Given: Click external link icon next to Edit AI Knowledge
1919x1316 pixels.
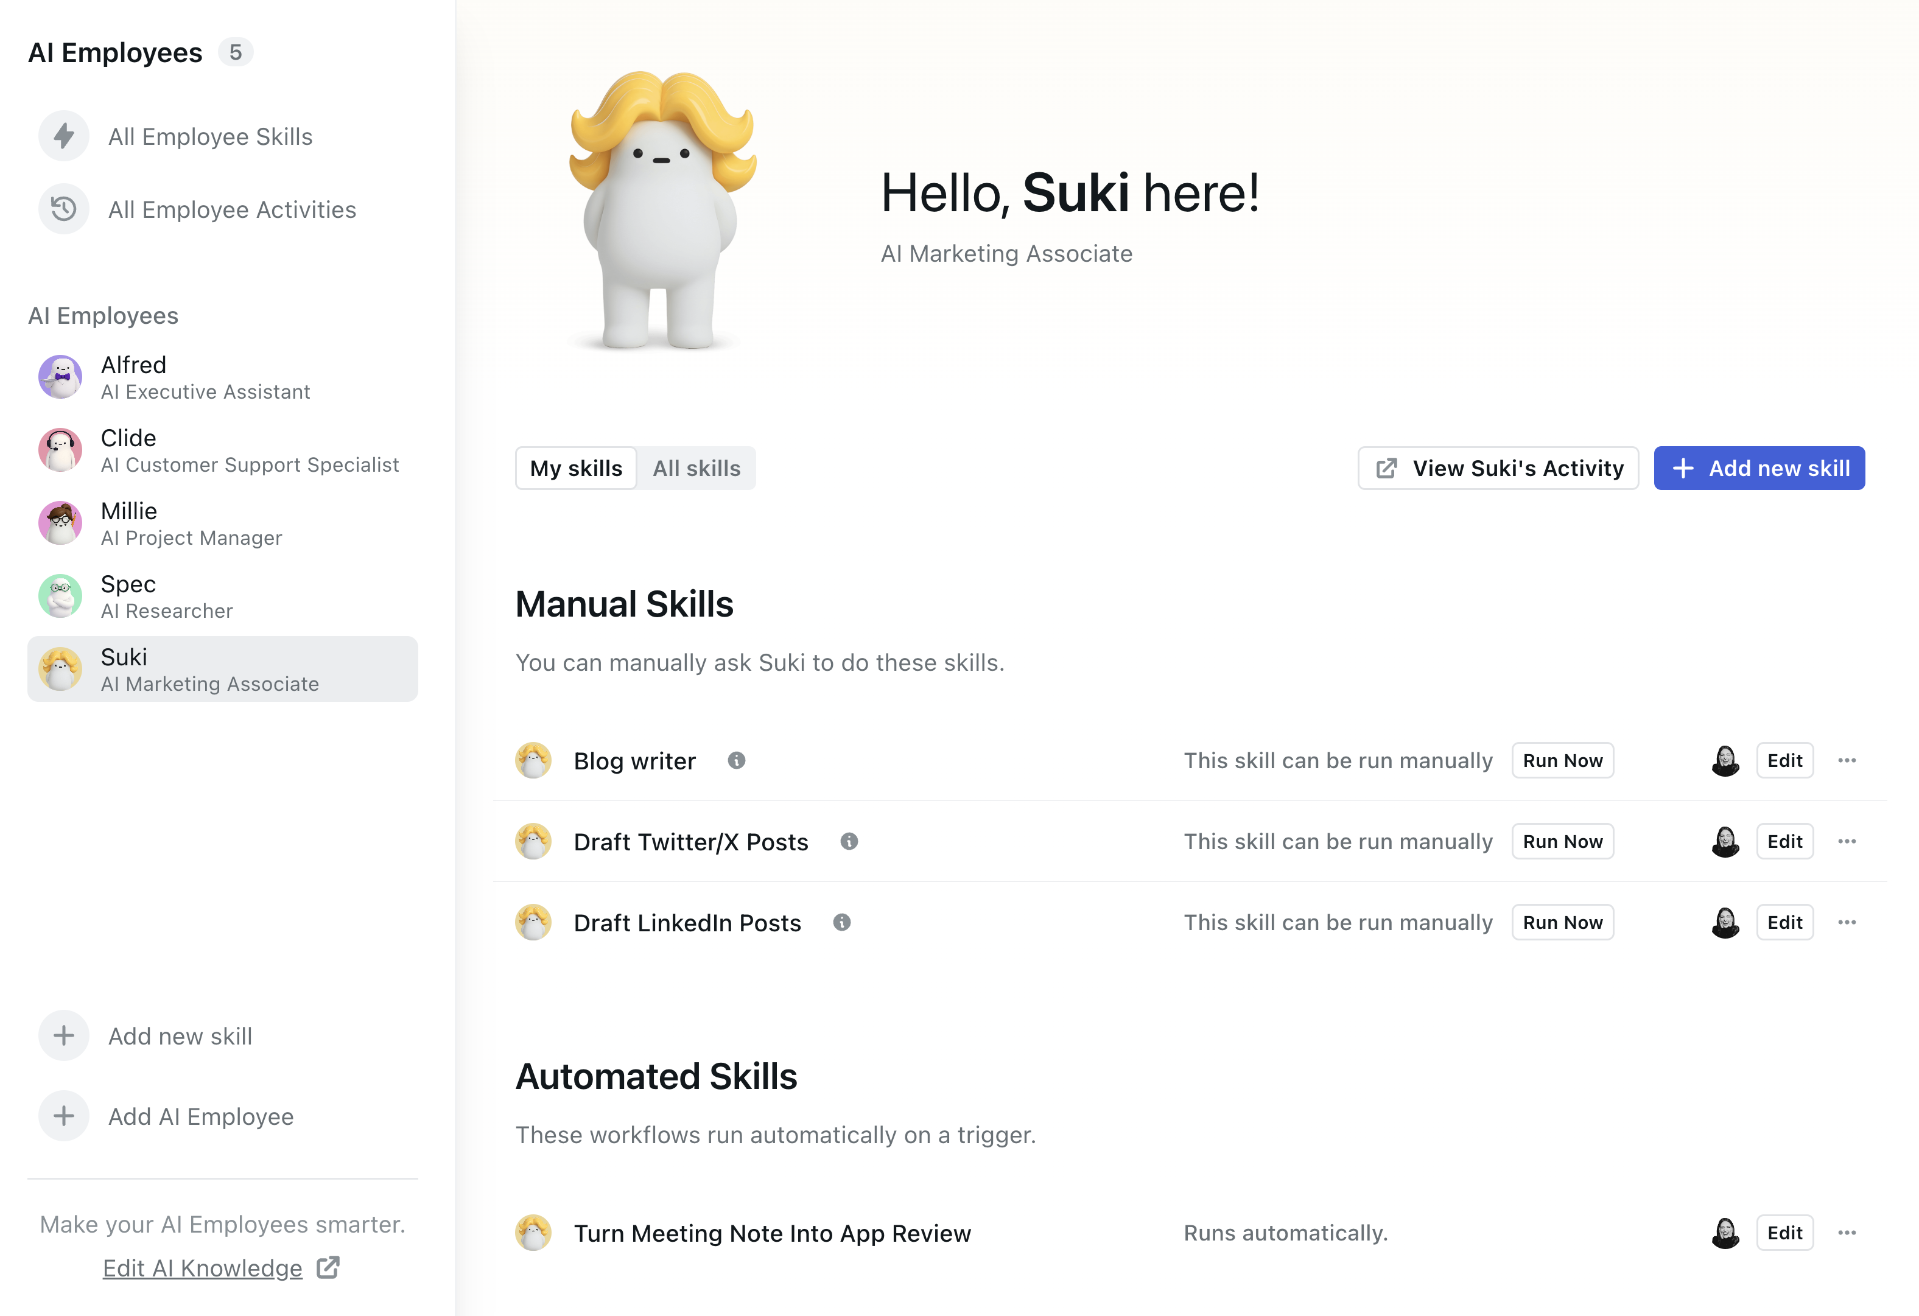Looking at the screenshot, I should (329, 1267).
